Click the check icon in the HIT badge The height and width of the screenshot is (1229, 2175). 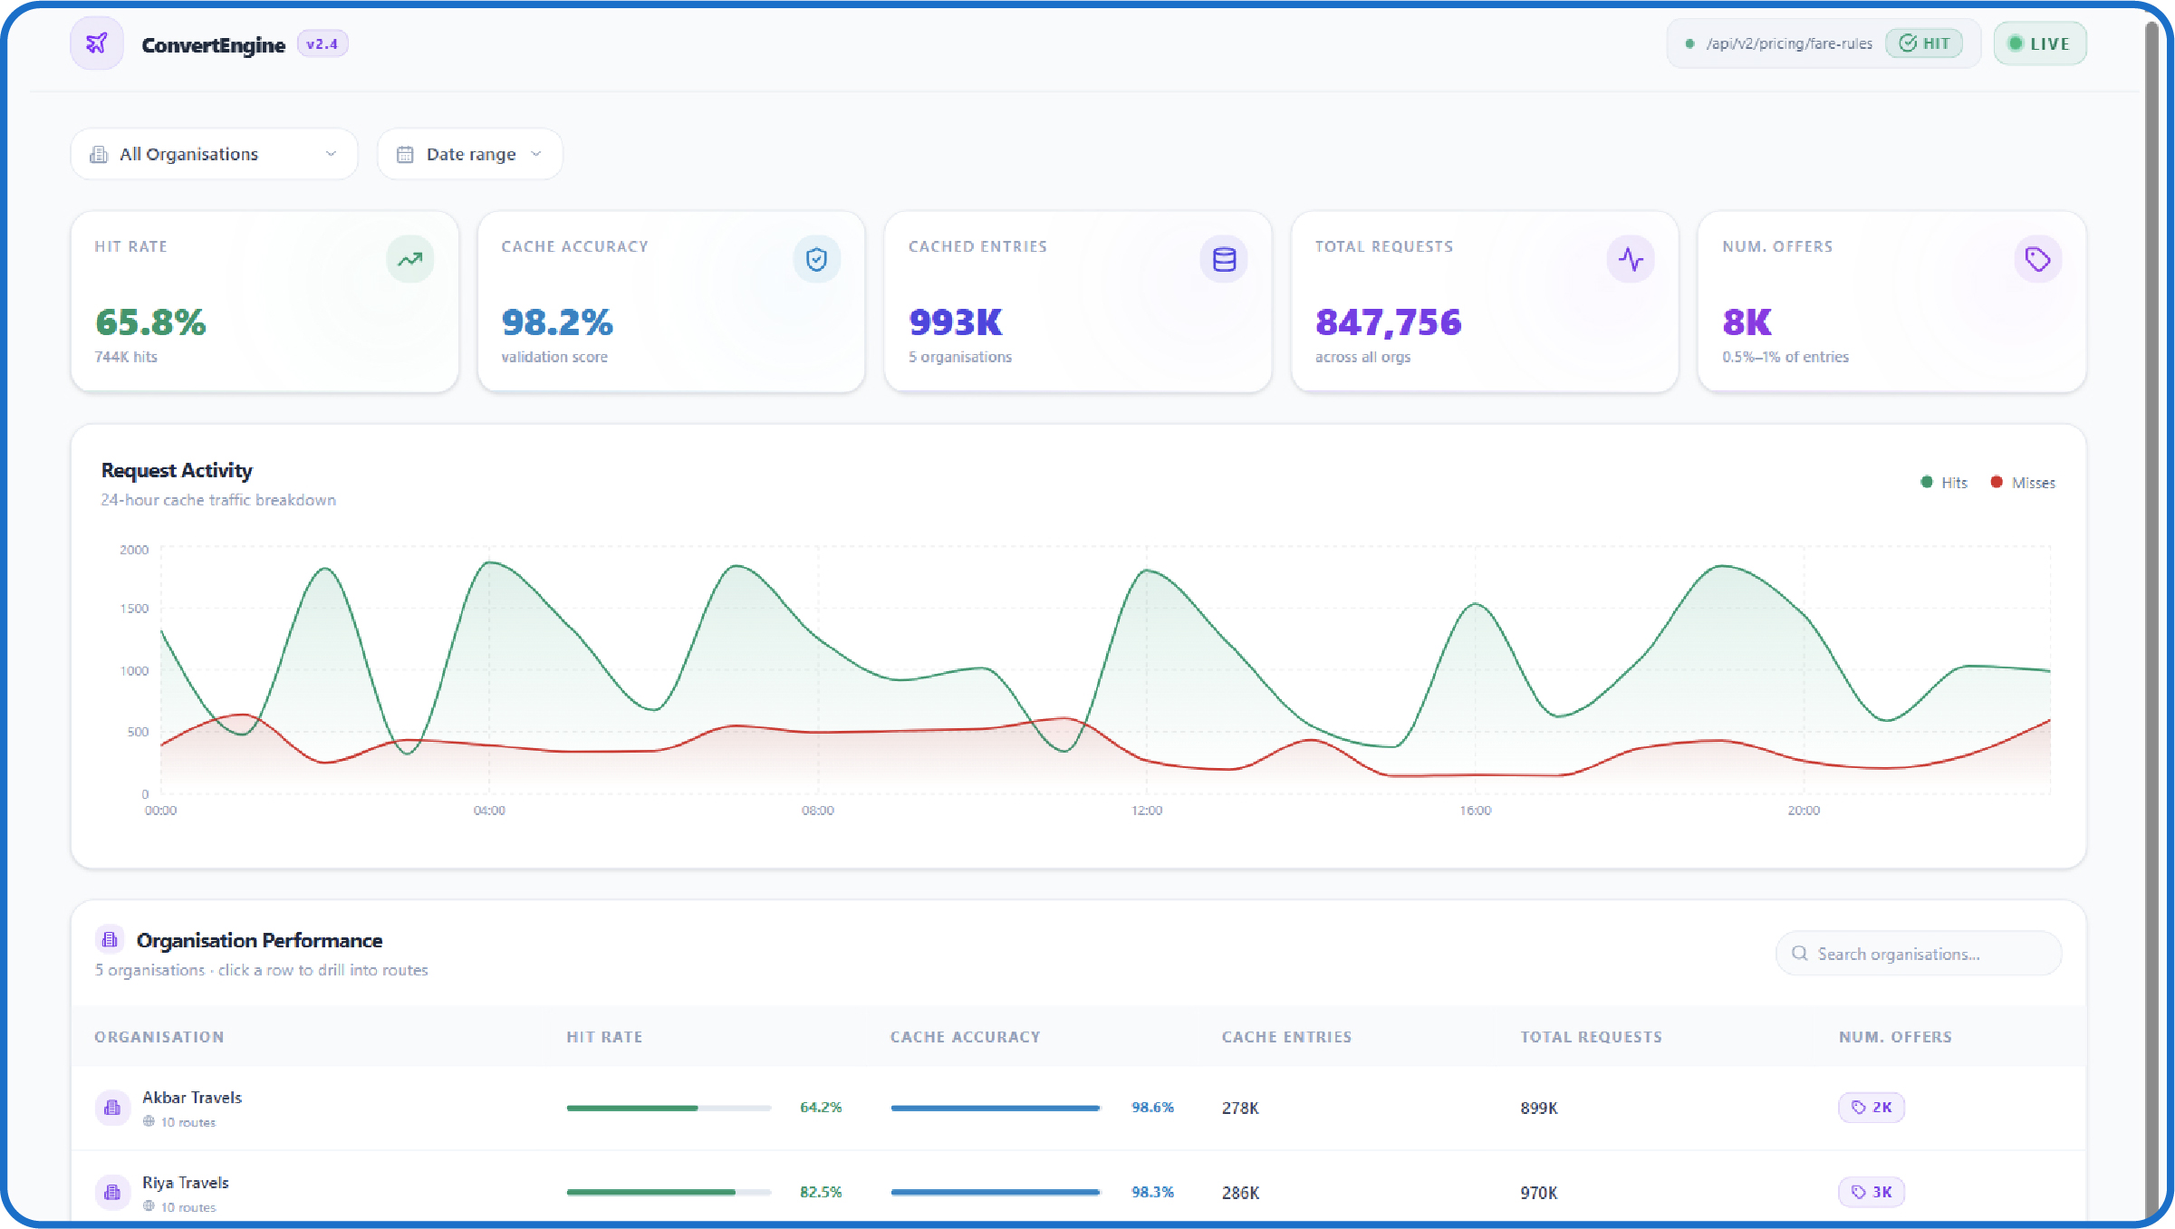[1907, 43]
